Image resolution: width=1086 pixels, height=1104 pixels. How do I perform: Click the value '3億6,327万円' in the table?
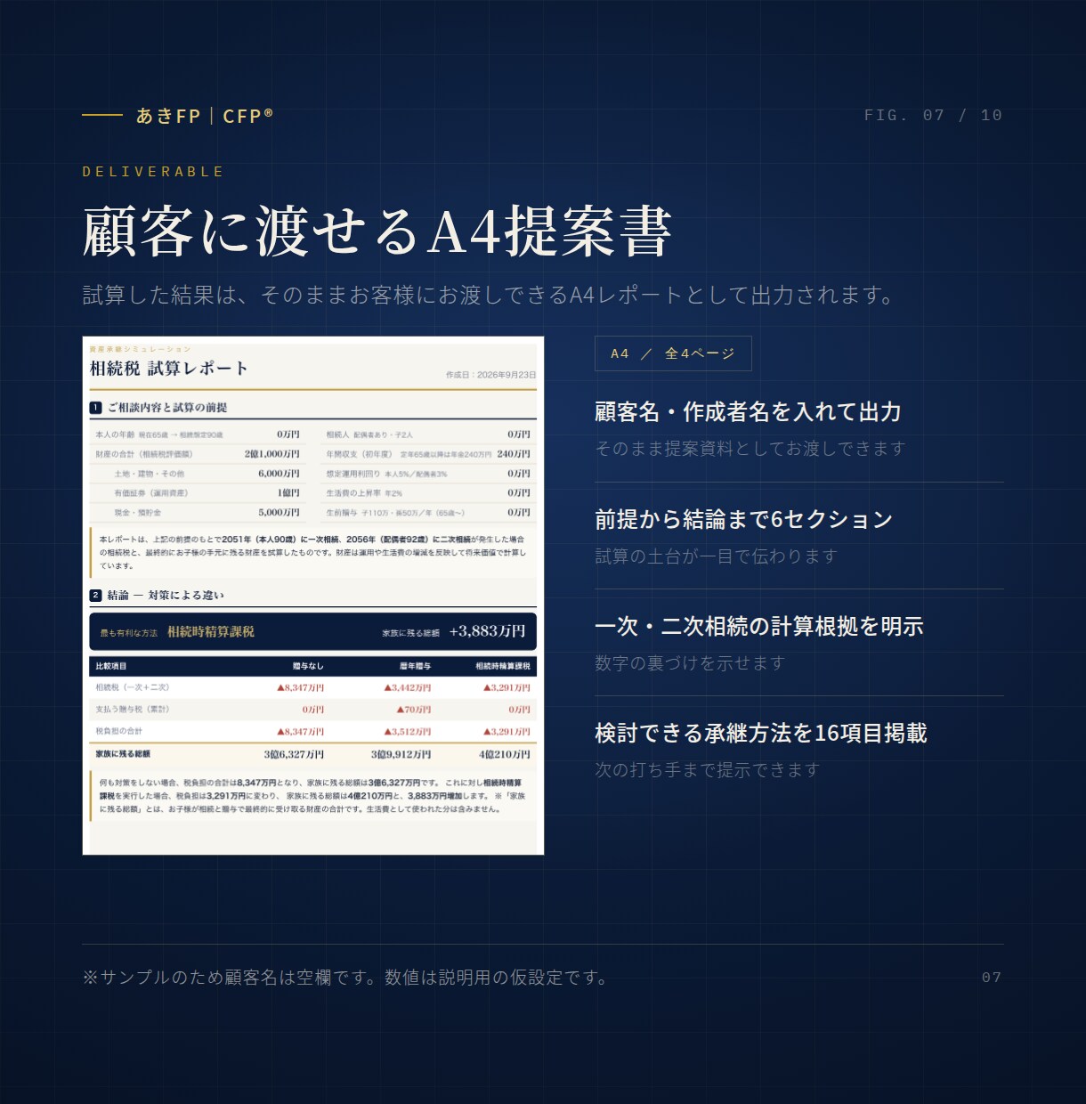tap(295, 754)
